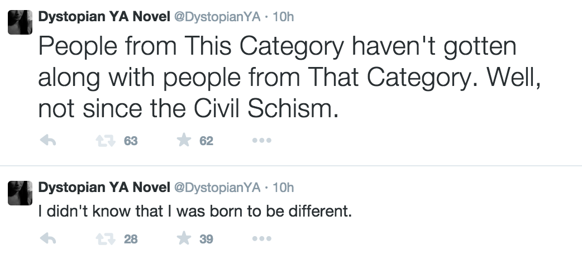This screenshot has height=259, width=582.
Task: Favorite the Civil Schism tweet with star
Action: coord(184,141)
